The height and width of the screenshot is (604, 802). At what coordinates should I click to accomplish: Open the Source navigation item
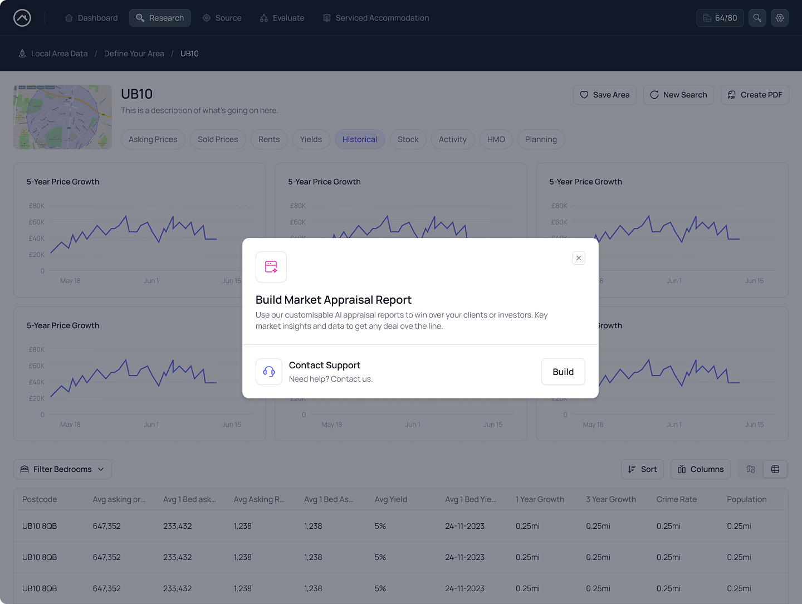[x=222, y=18]
